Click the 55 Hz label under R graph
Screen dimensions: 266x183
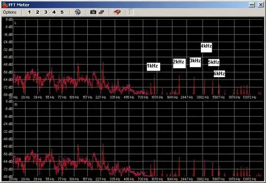(x=50, y=179)
